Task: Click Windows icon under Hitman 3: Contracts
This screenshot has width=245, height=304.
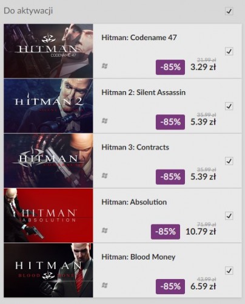Action: coord(104,176)
